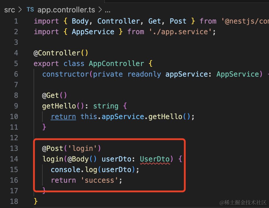Click the chevron after app.controller.ts breadcrumb
The width and height of the screenshot is (269, 208).
100,10
